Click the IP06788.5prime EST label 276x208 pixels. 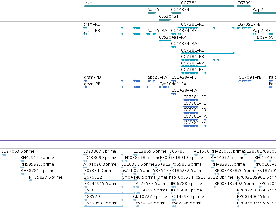[x=186, y=184]
